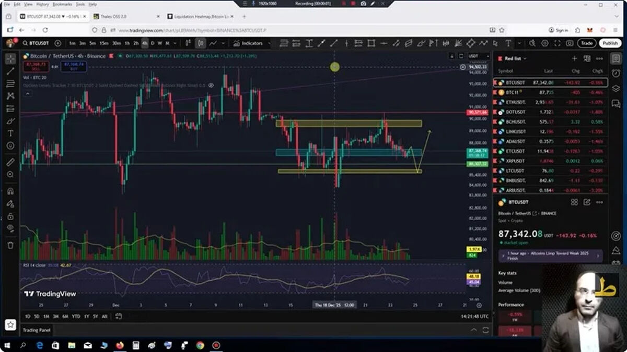627x352 pixels.
Task: Click the 14:21:48 UTC timezone clock
Action: [x=474, y=316]
